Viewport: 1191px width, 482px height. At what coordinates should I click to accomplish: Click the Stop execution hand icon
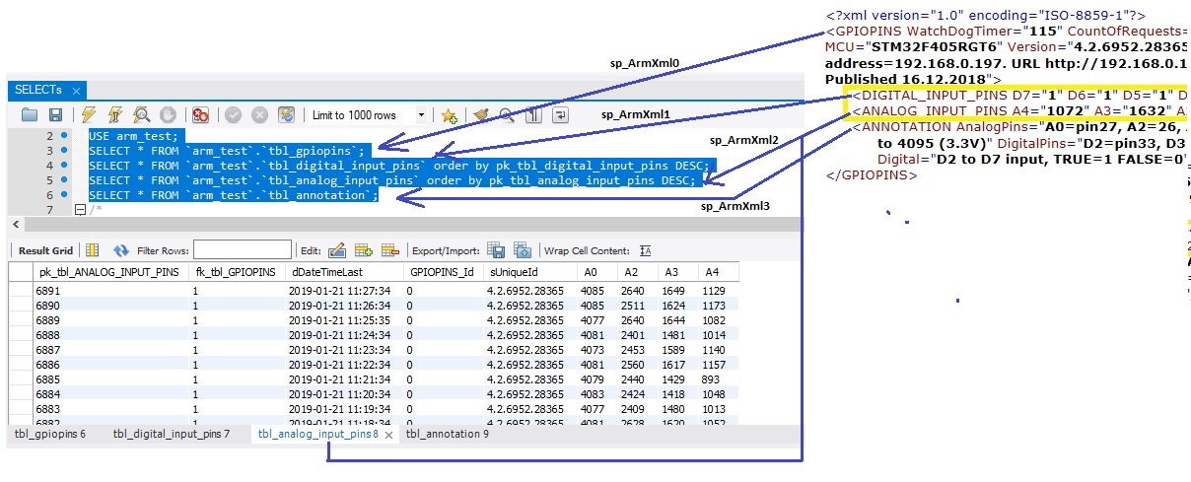(x=168, y=115)
